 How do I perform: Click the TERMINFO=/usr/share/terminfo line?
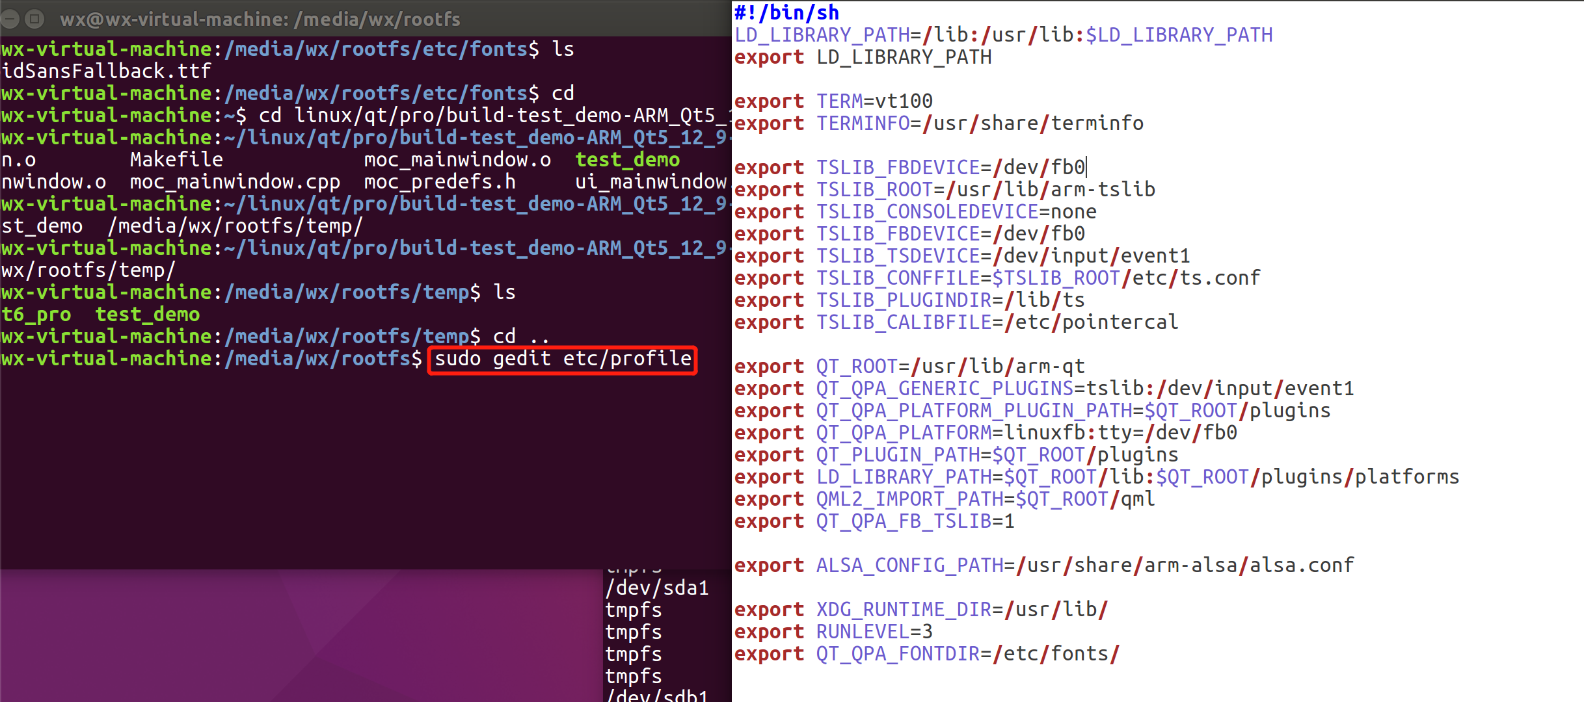click(939, 123)
